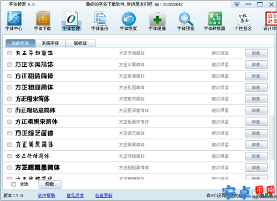Screen dimensions: 277x201
Task: Click the gray name text 方正综艺简体
Action: pos(132,133)
